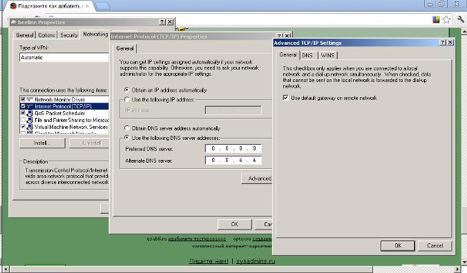Click the Advanced button in TCP/IP Properties
Screen dimensions: 467x273
257,179
